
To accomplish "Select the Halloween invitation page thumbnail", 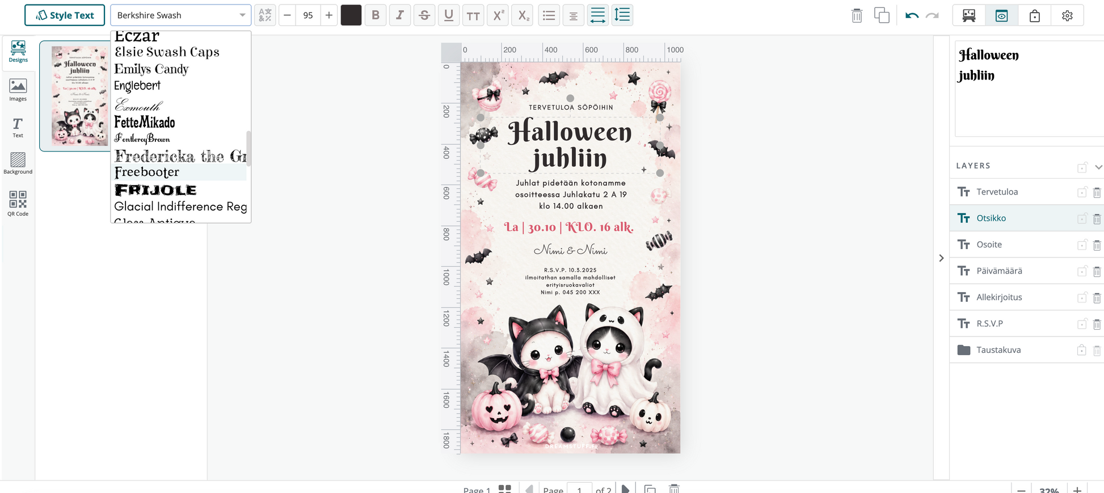I will click(79, 95).
